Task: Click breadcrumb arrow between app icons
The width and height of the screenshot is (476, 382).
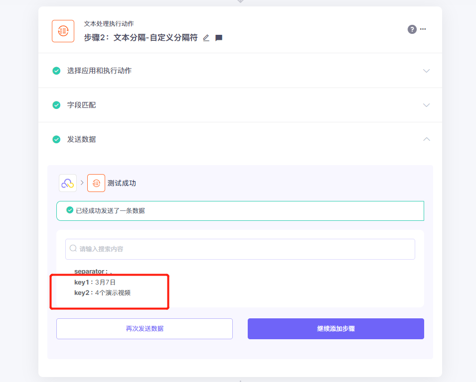Action: (x=82, y=183)
